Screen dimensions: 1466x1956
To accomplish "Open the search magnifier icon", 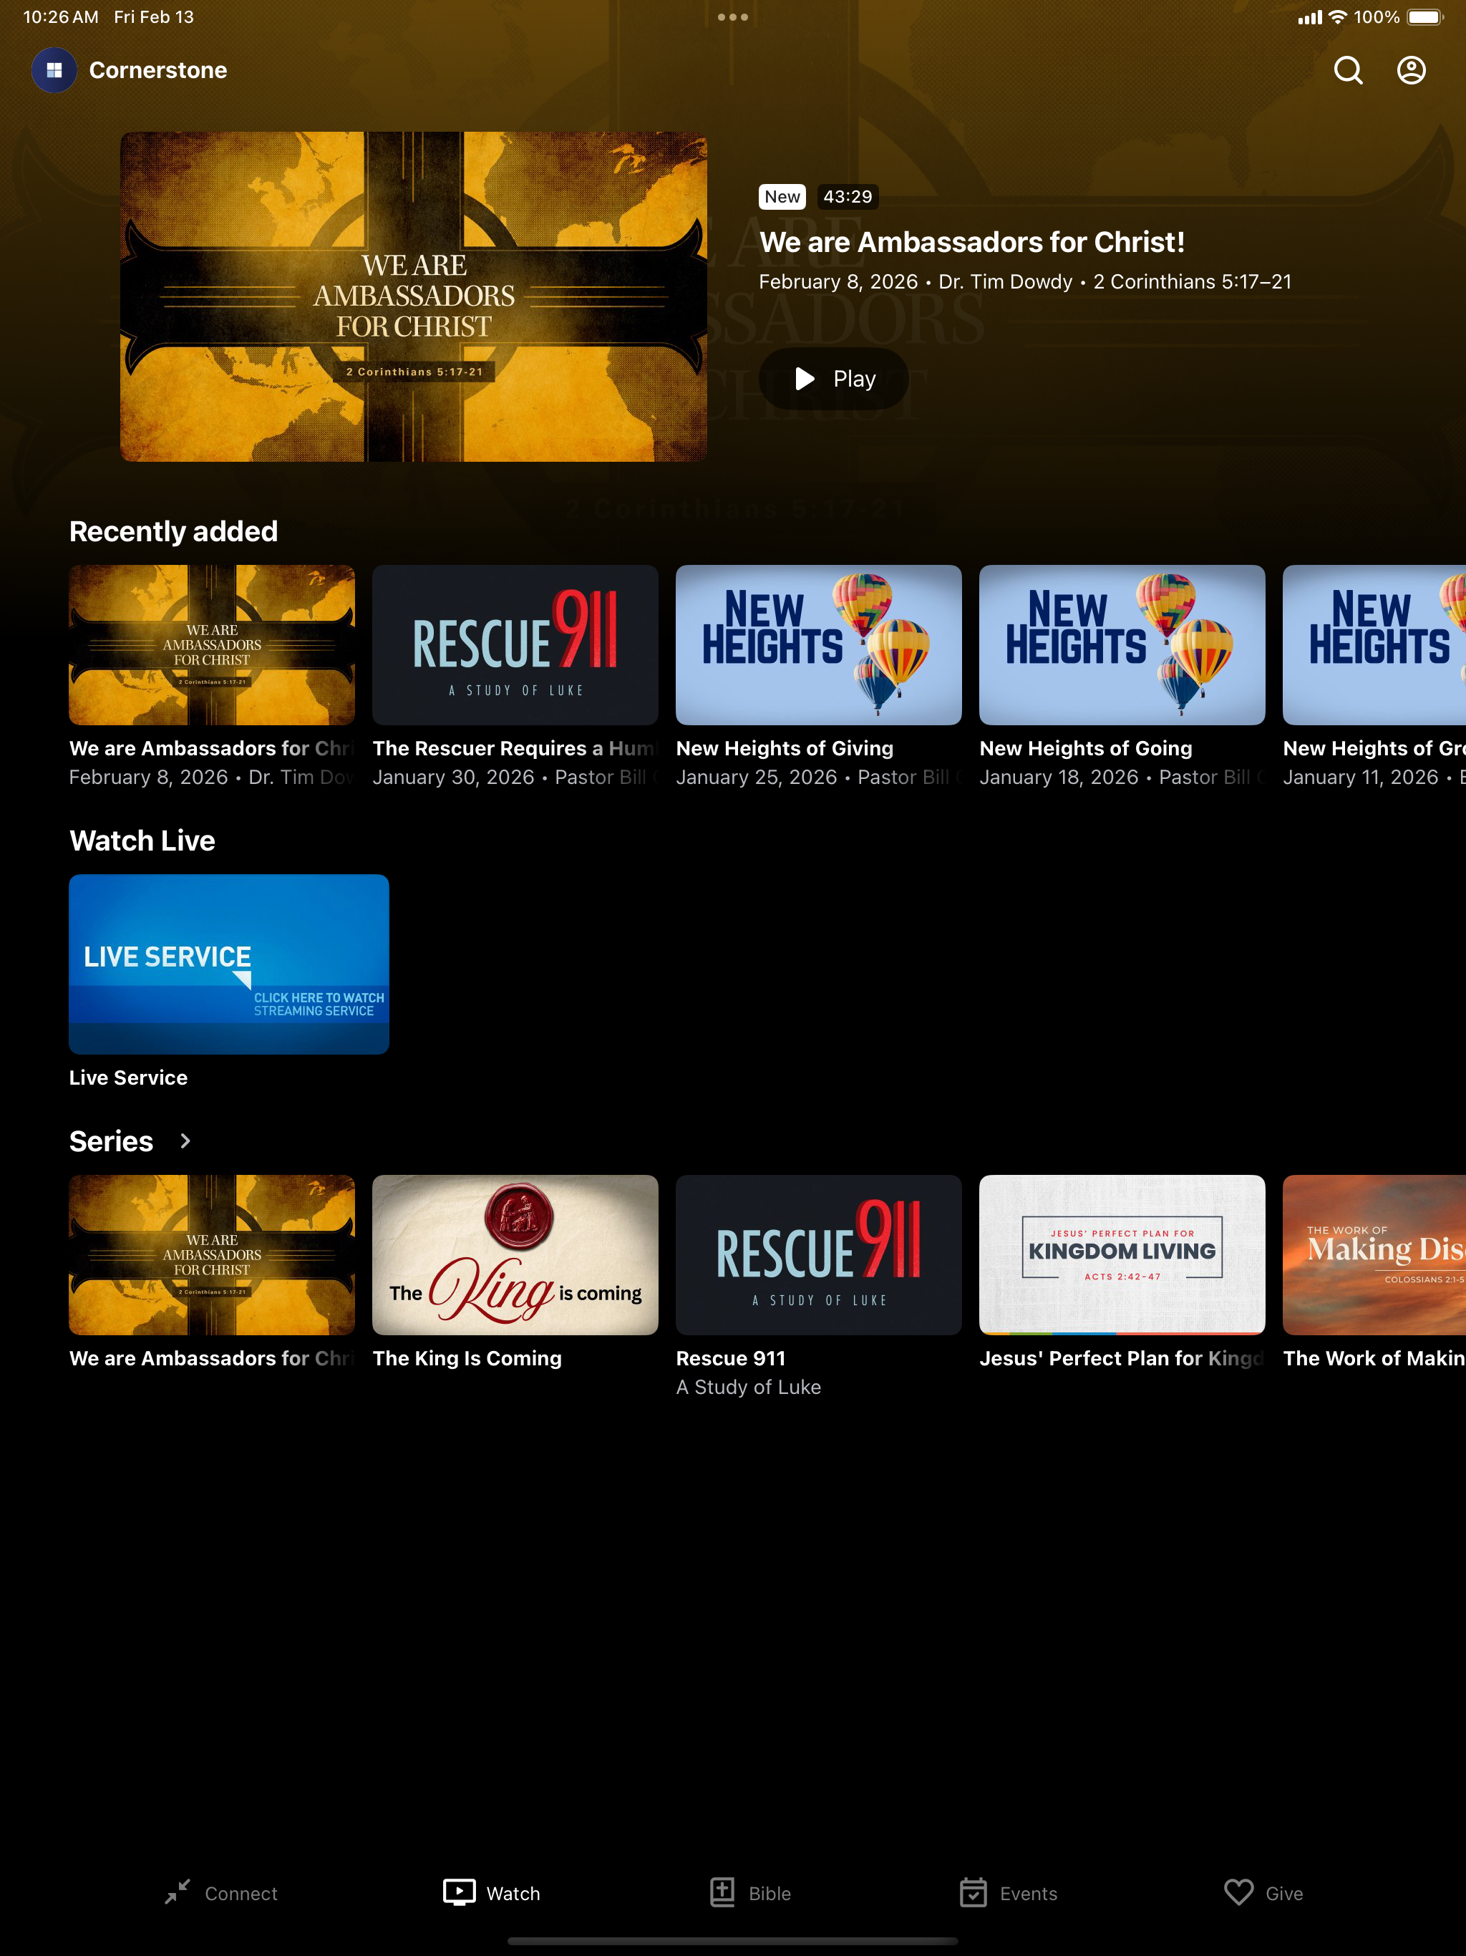I will point(1347,70).
